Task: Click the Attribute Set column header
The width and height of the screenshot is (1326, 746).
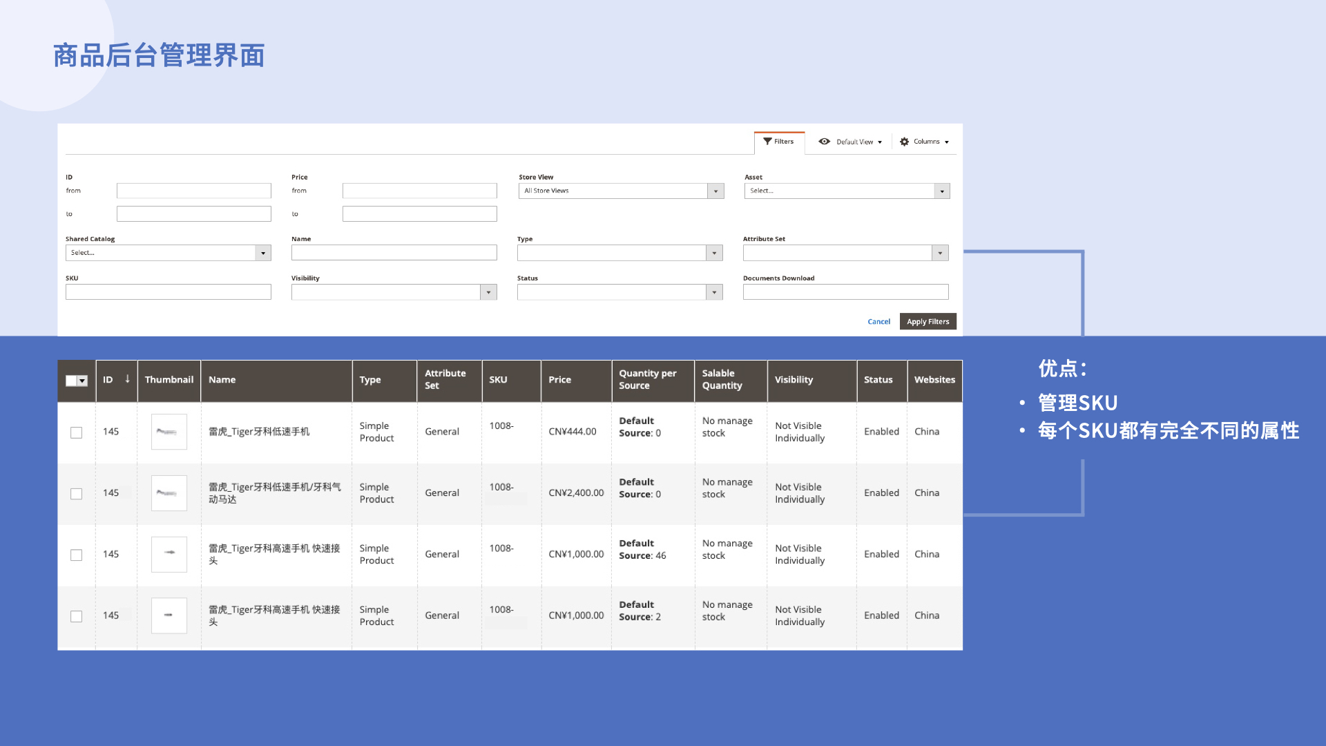Action: [449, 380]
